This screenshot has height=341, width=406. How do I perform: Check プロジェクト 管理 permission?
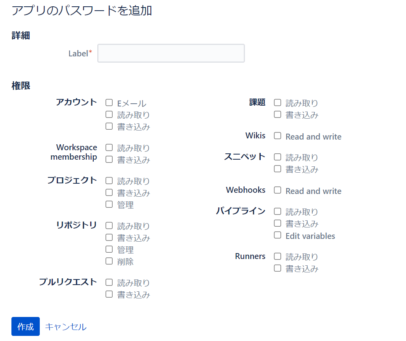pos(109,205)
